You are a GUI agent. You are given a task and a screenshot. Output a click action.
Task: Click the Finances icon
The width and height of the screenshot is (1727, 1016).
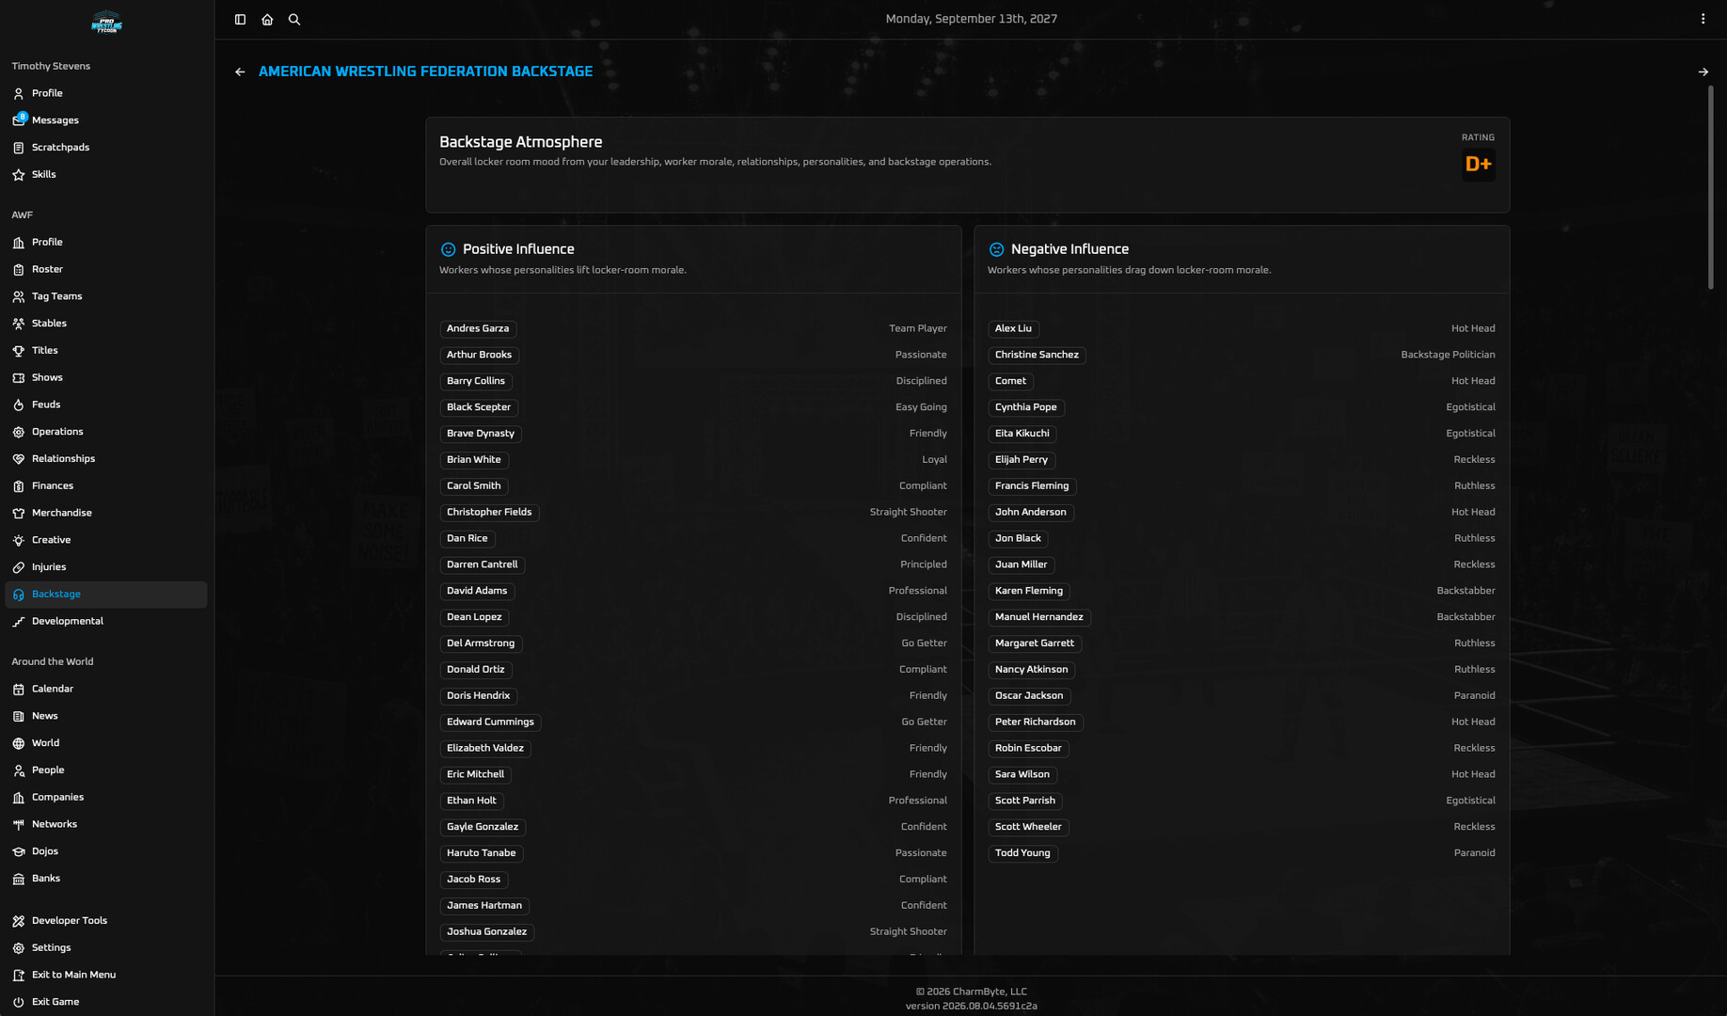19,486
